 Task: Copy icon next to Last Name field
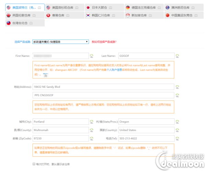[178, 56]
